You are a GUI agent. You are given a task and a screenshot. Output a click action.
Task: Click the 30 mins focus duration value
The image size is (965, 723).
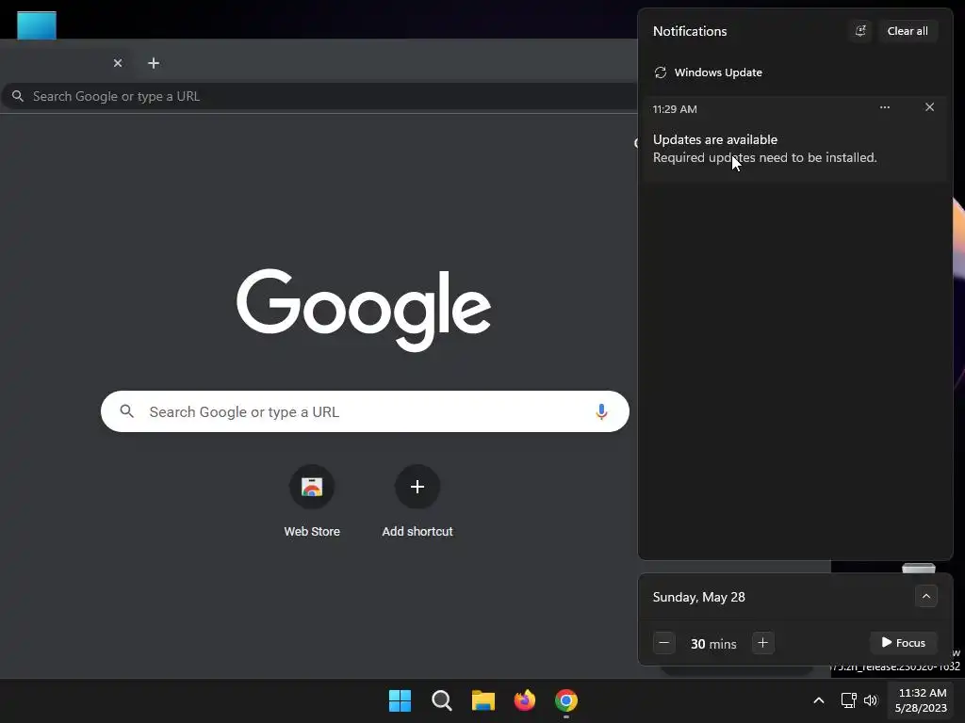coord(713,644)
